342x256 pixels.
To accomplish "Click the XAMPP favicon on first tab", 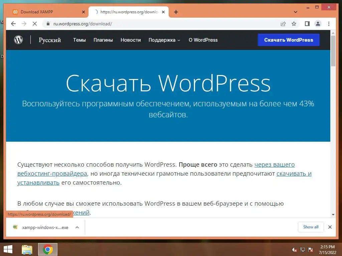I will 15,12.
